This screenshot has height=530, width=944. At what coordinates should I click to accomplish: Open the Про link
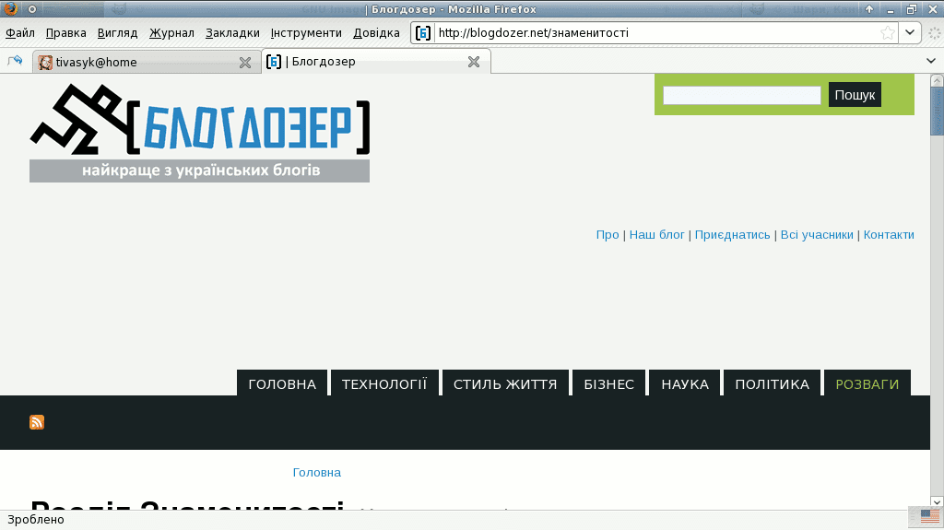(x=608, y=235)
